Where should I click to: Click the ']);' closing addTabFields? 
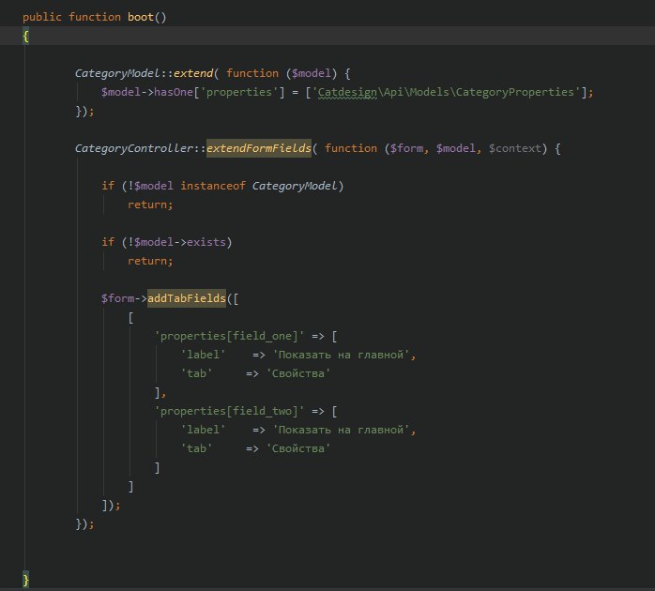tap(111, 506)
